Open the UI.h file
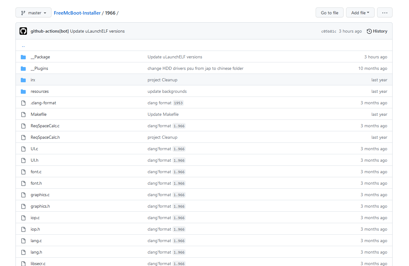 tap(34, 160)
